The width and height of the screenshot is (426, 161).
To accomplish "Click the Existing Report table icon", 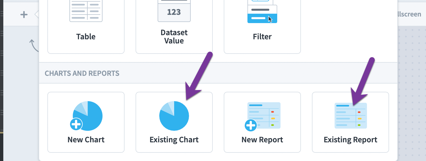I will [x=350, y=116].
